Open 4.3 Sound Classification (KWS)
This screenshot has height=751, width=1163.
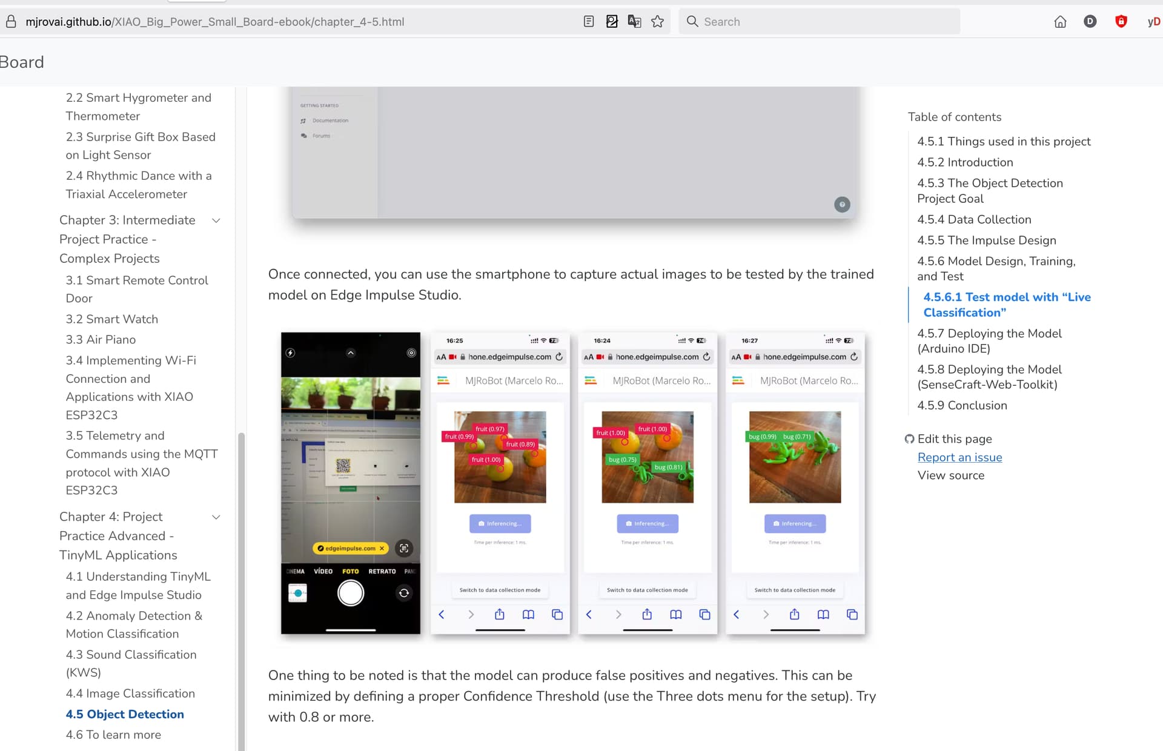tap(131, 663)
